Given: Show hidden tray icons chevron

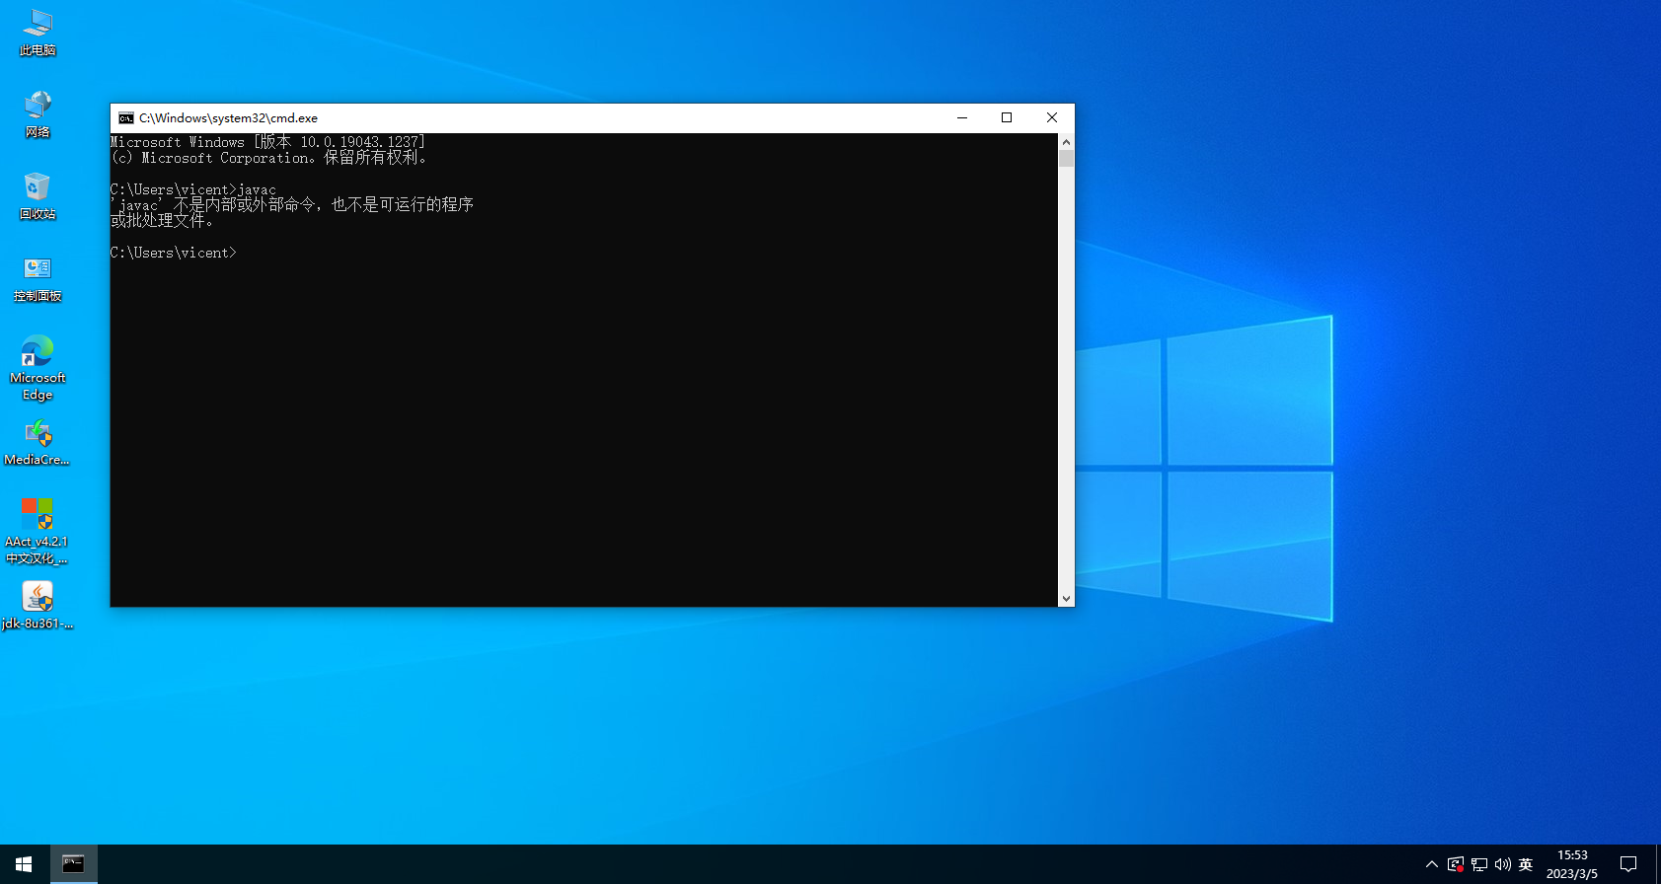Looking at the screenshot, I should tap(1432, 864).
